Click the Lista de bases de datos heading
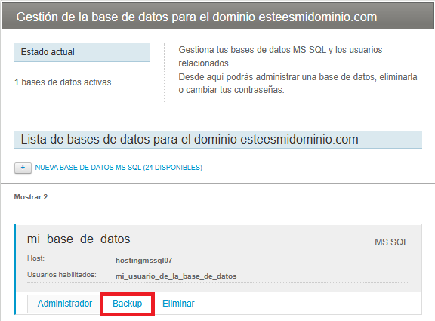The image size is (435, 321). pyautogui.click(x=218, y=139)
